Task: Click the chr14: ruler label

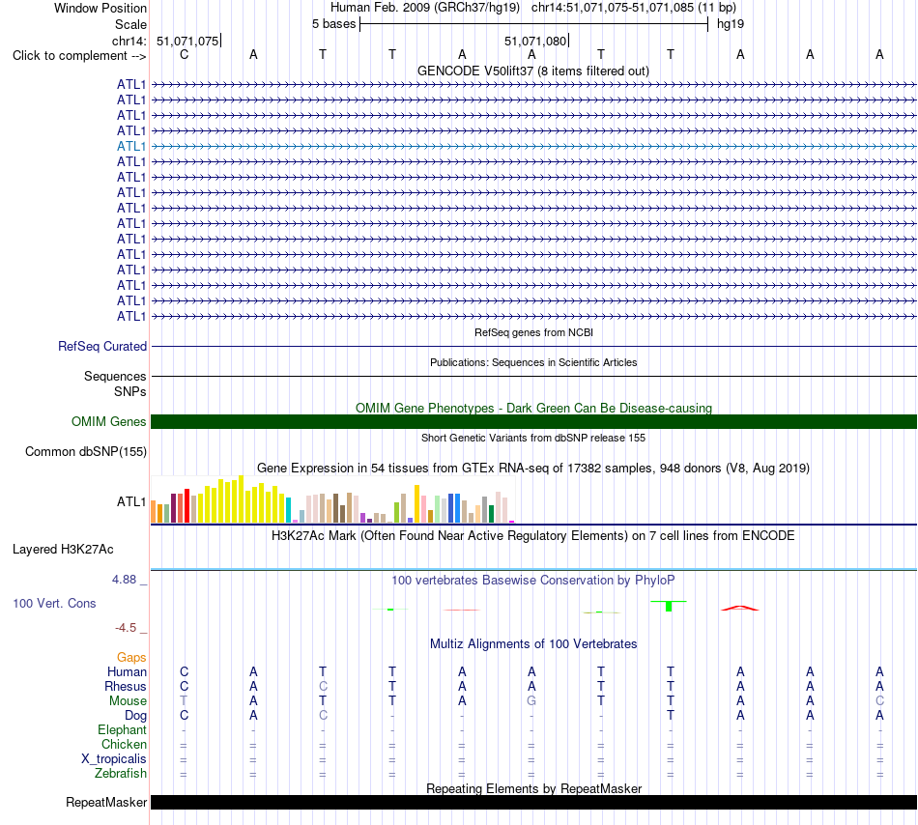Action: [129, 41]
